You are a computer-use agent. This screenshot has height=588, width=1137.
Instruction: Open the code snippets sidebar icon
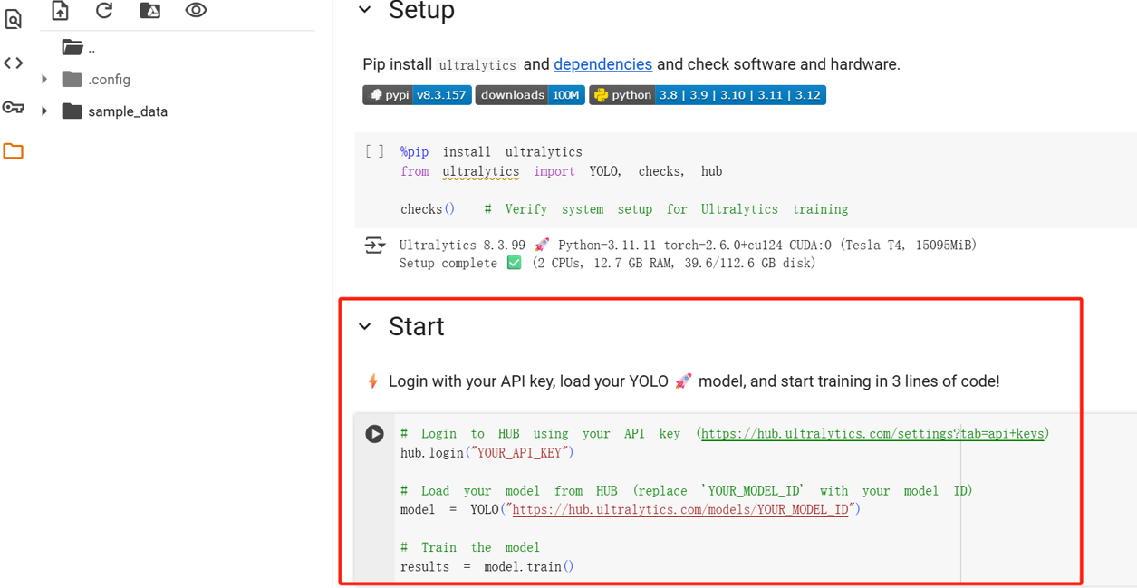coord(13,63)
